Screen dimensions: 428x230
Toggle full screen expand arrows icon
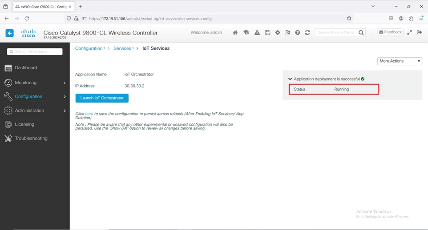pyautogui.click(x=409, y=32)
